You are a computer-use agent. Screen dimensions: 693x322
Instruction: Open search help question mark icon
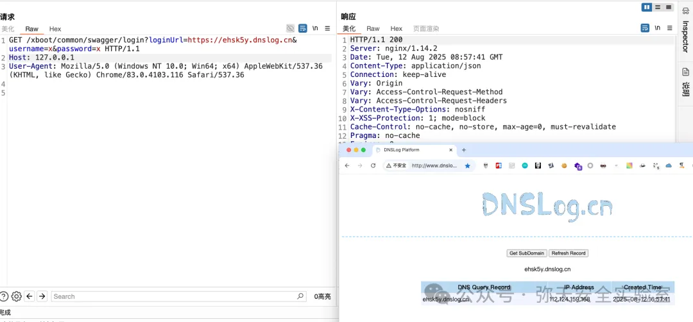[4, 296]
